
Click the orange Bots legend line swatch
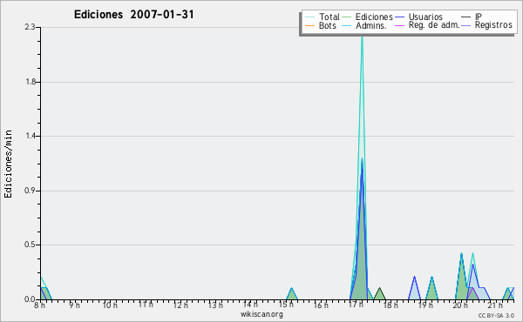309,25
